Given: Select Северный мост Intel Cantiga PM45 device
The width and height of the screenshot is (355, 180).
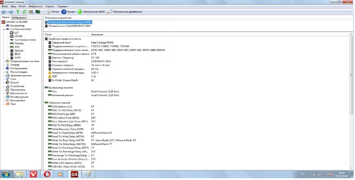Looking at the screenshot, I should tap(69, 22).
